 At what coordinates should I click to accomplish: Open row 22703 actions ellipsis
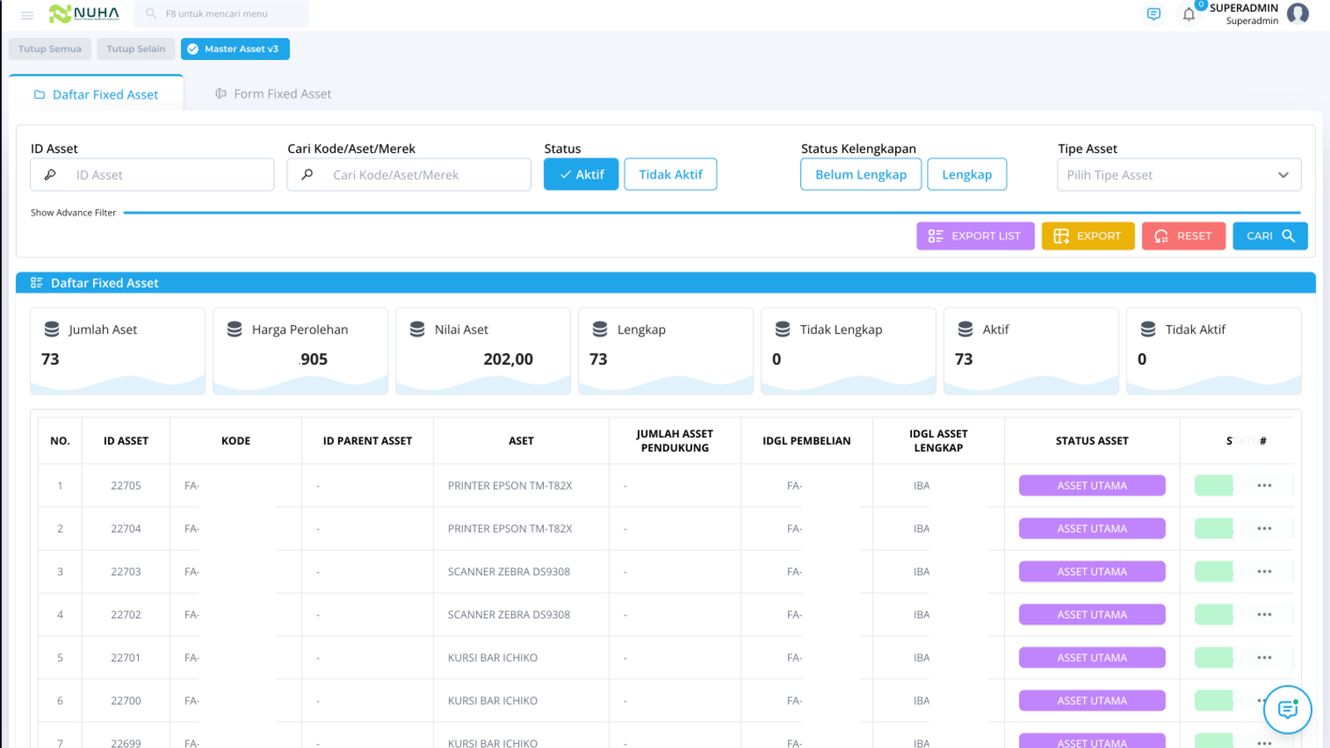pos(1264,572)
